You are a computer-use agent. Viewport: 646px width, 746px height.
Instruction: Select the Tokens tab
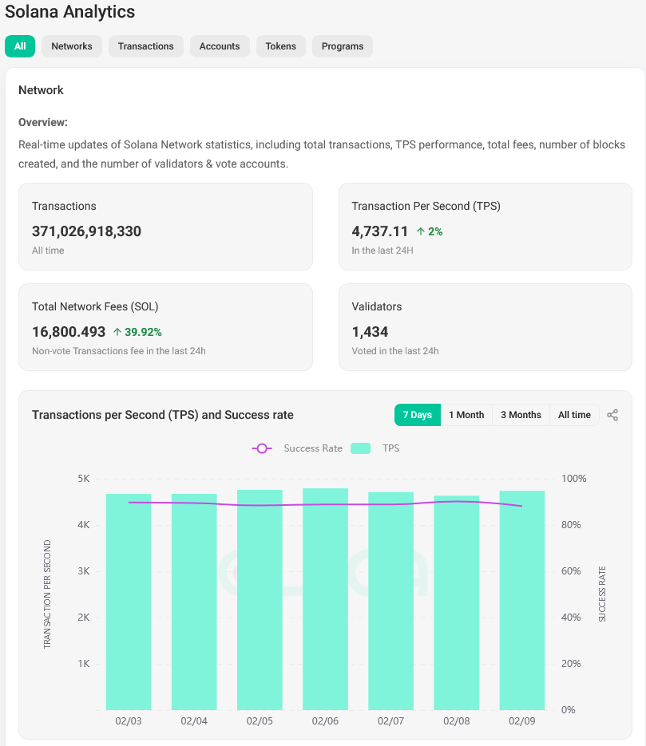click(281, 46)
